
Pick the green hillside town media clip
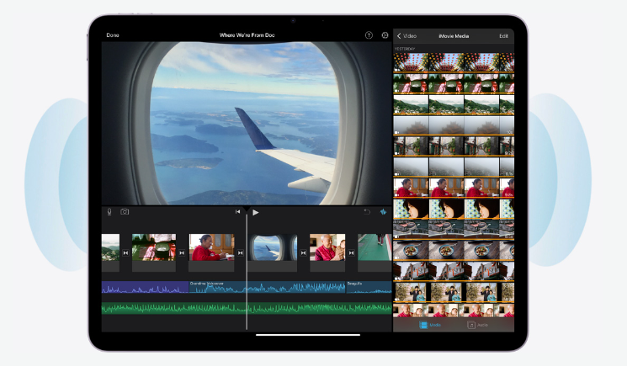454,103
